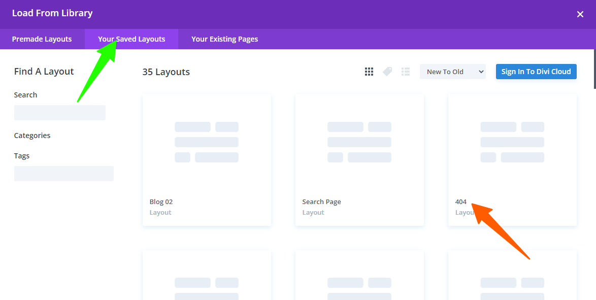Click the tag icon in the toolbar
This screenshot has width=596, height=300.
coord(387,72)
